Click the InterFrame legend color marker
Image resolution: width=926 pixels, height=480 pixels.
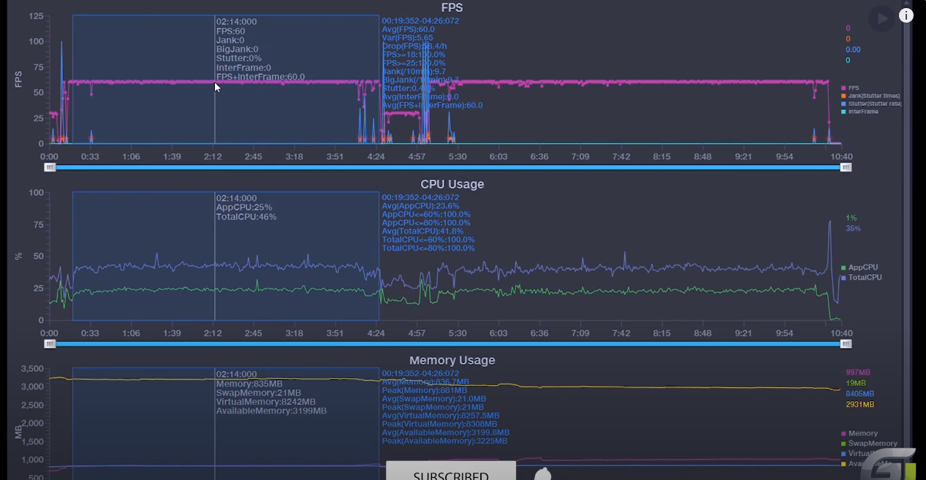(843, 112)
